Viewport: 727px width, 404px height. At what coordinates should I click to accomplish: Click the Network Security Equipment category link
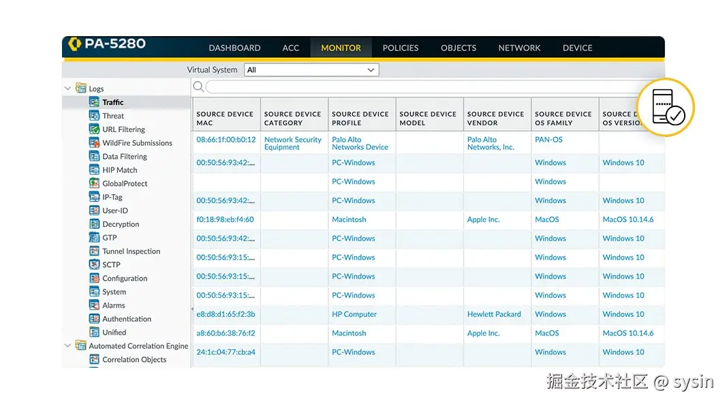pos(292,143)
